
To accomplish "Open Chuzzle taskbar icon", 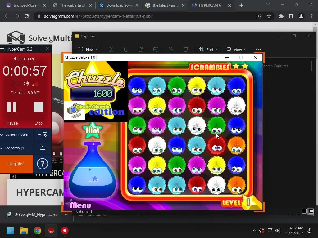I will click(x=51, y=231).
